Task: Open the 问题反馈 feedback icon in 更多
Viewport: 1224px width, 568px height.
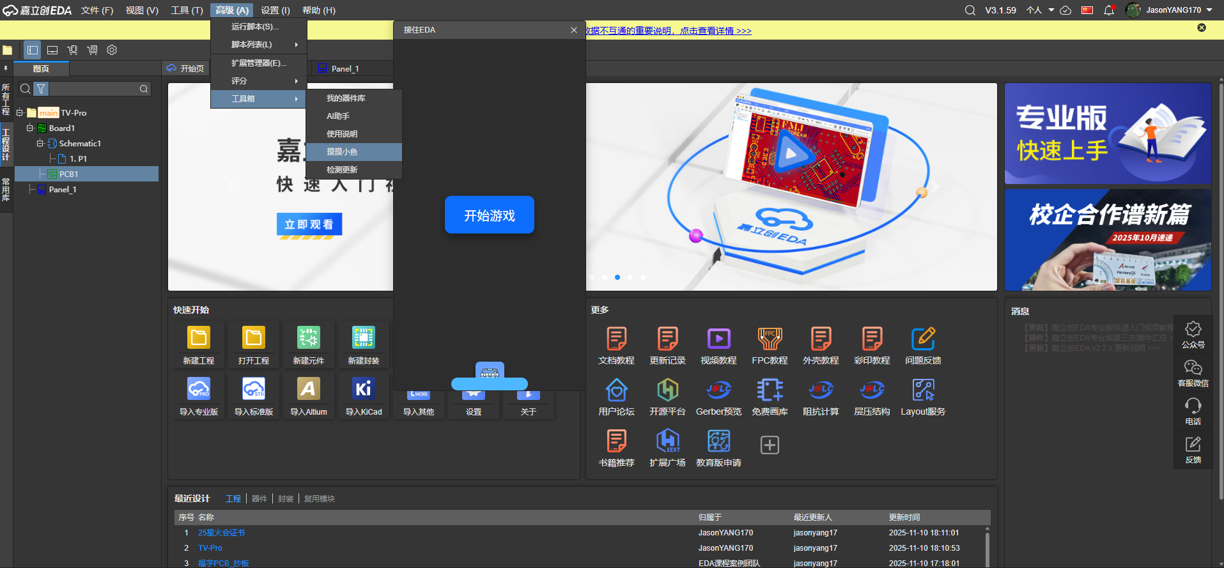Action: [924, 339]
